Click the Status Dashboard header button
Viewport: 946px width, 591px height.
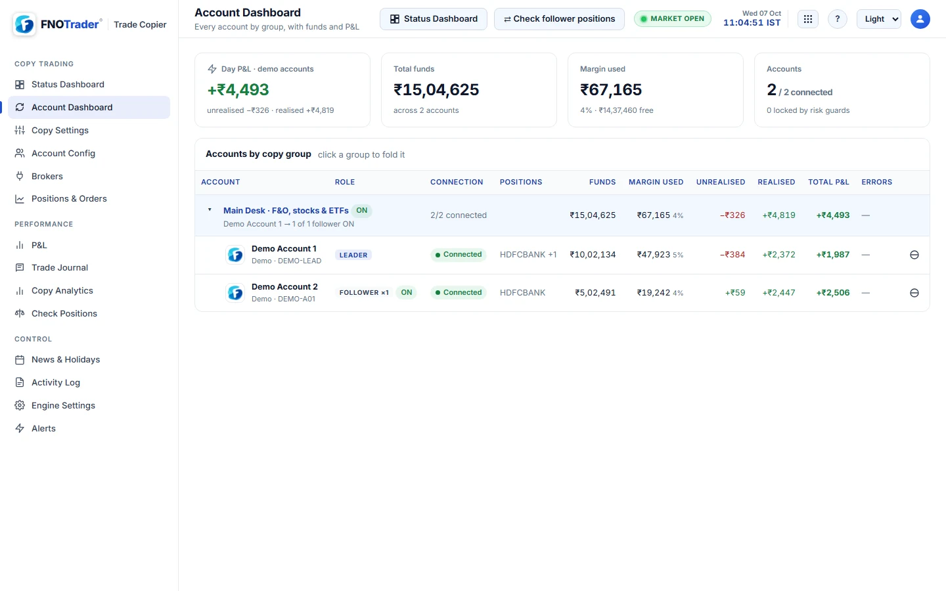(434, 19)
